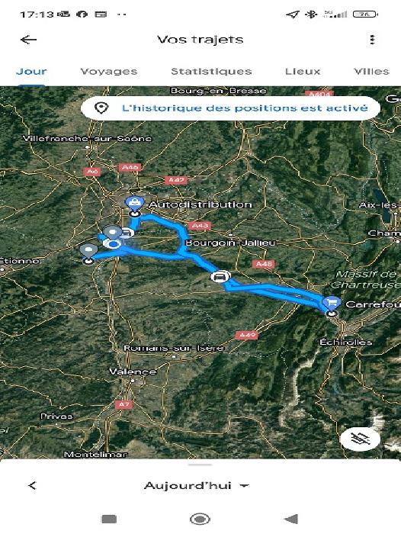The image size is (401, 534).
Task: Tap the Autodistribution shopping bag marker
Action: (x=135, y=203)
